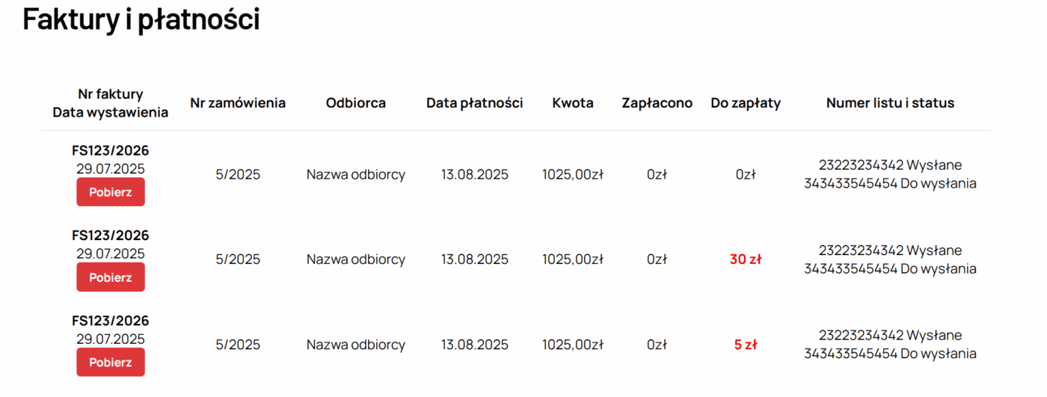1047x397 pixels.
Task: Click the "Numer listu i status" header
Action: [x=890, y=103]
